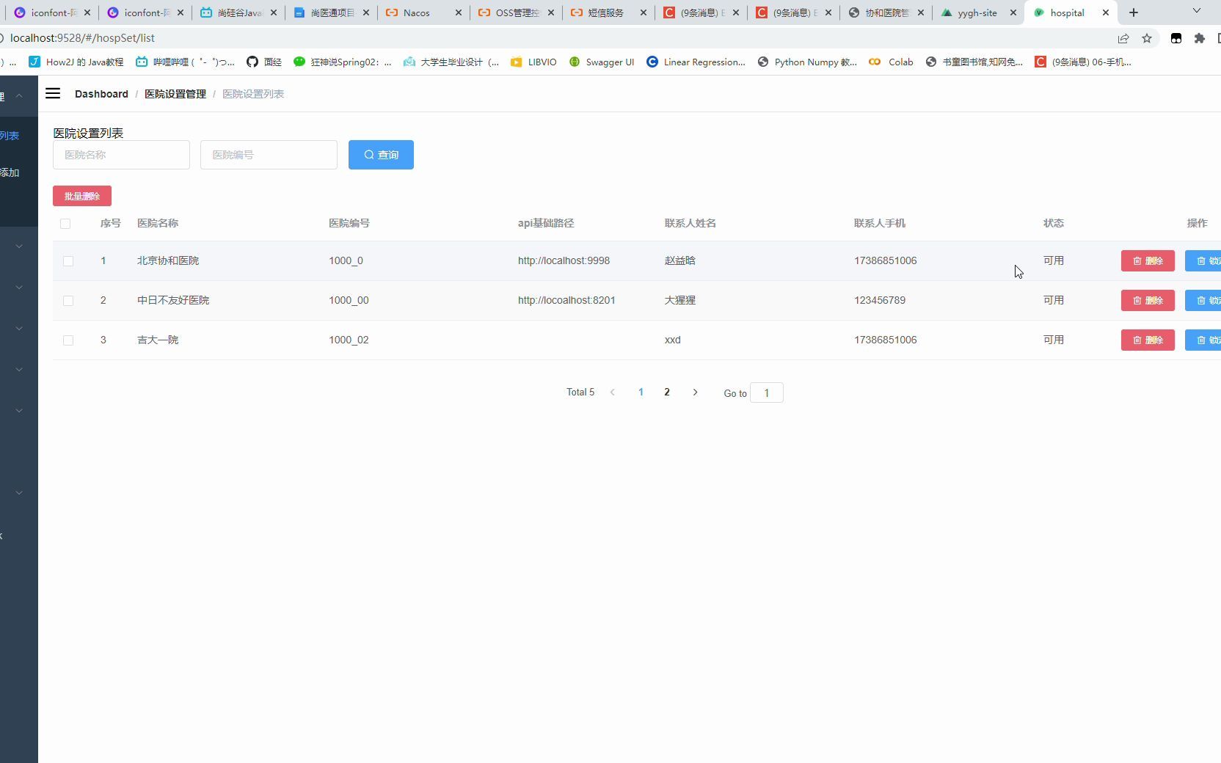Click the 批量删除 batch delete button
Viewport: 1221px width, 763px height.
click(82, 196)
